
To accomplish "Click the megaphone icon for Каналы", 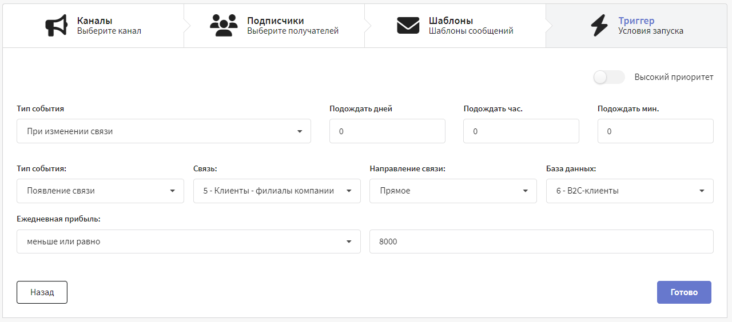I will 56,26.
